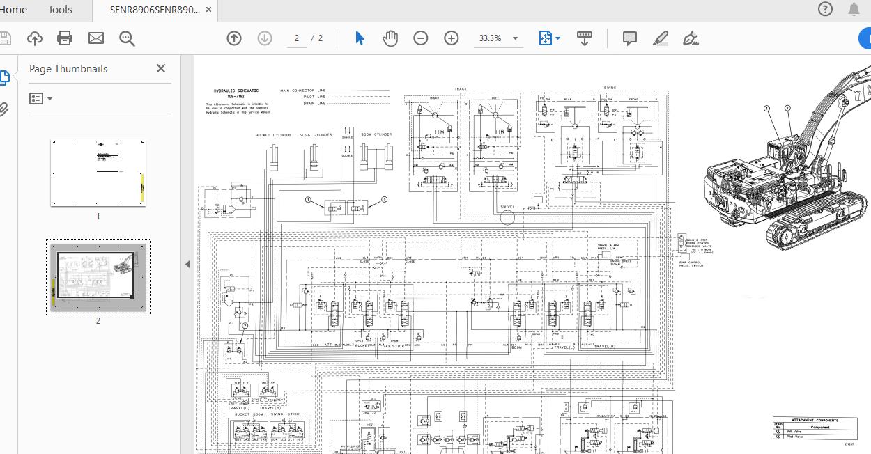Upload file to cloud icon
The height and width of the screenshot is (454, 871).
coord(34,38)
